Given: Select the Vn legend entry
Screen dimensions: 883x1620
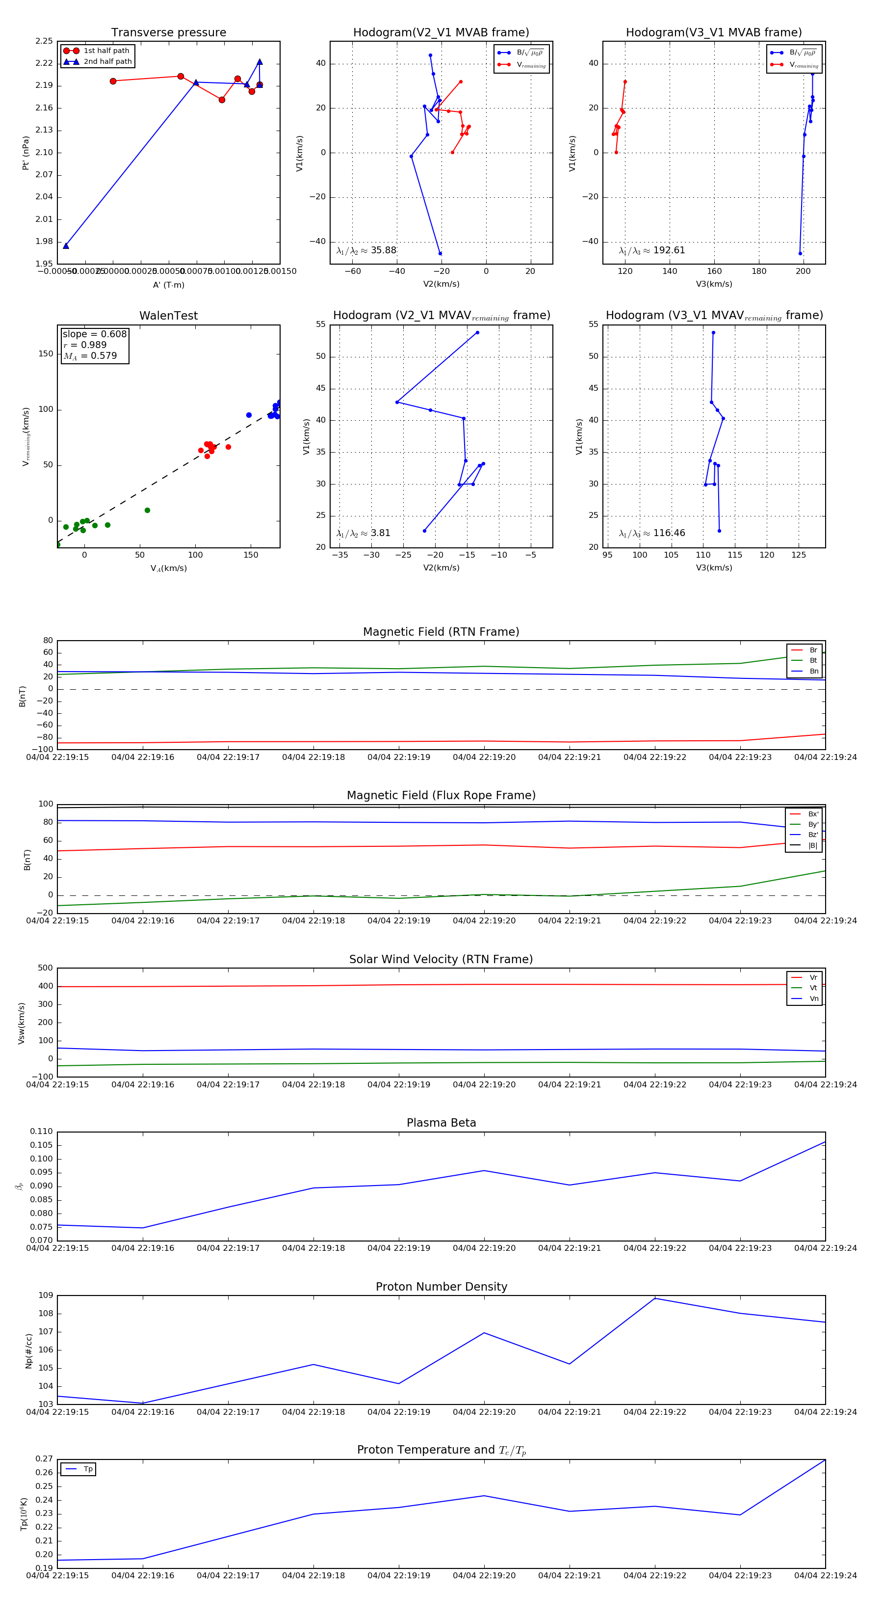Looking at the screenshot, I should coord(805,999).
